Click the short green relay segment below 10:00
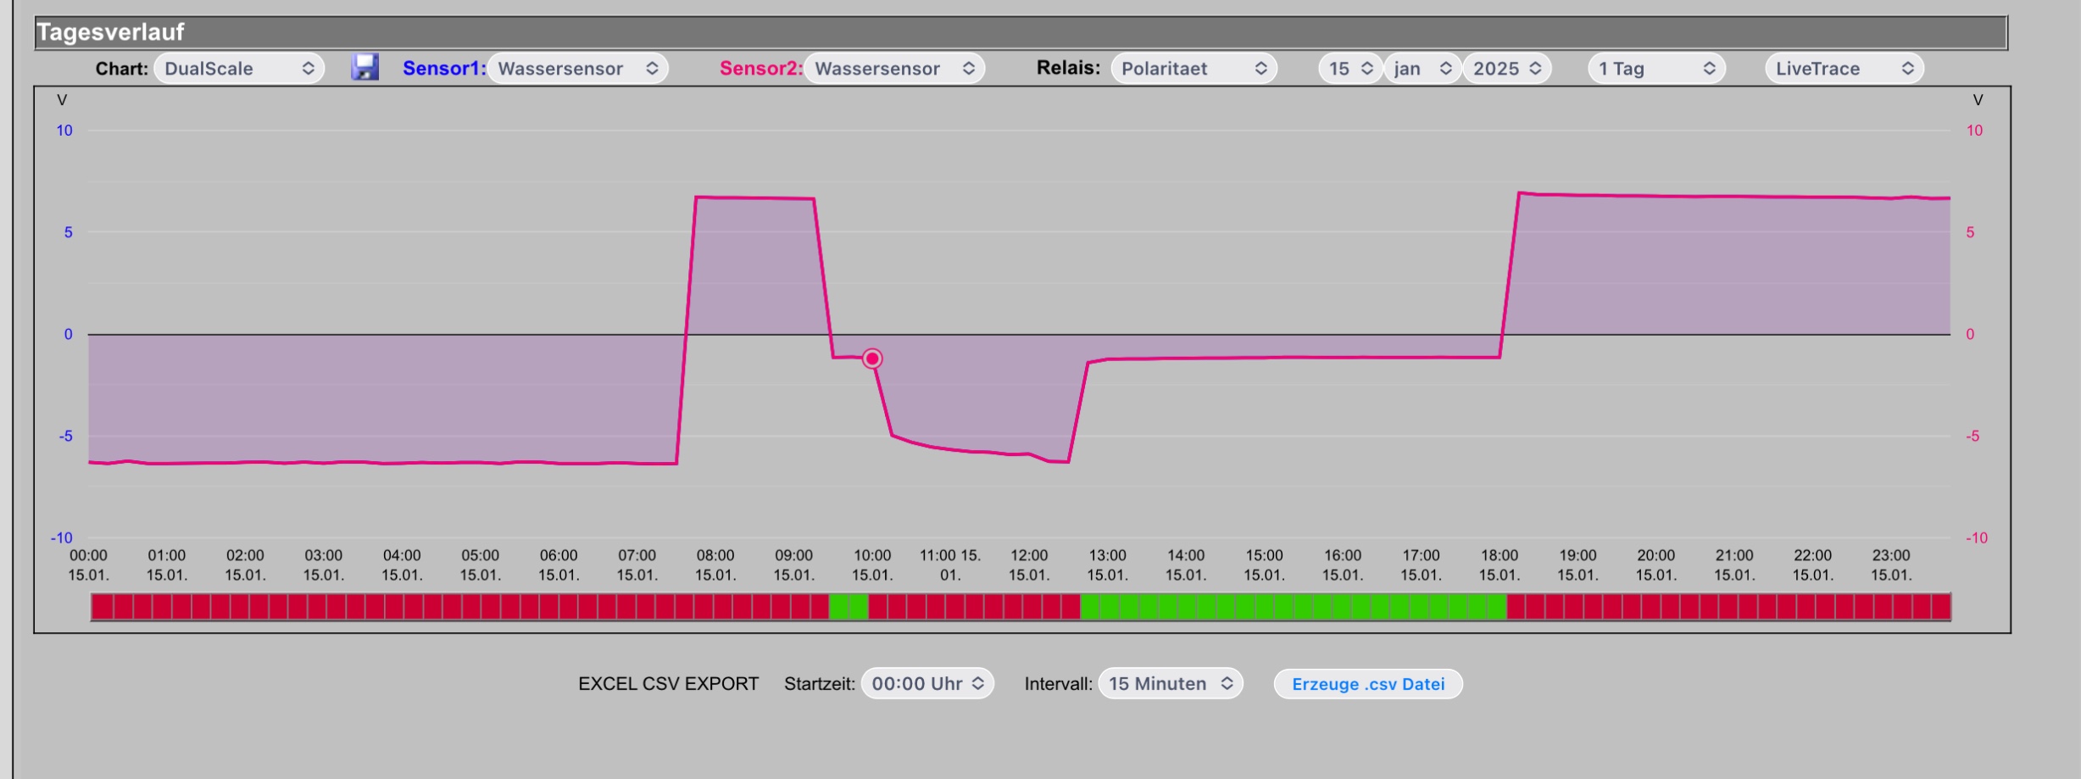 (x=849, y=607)
